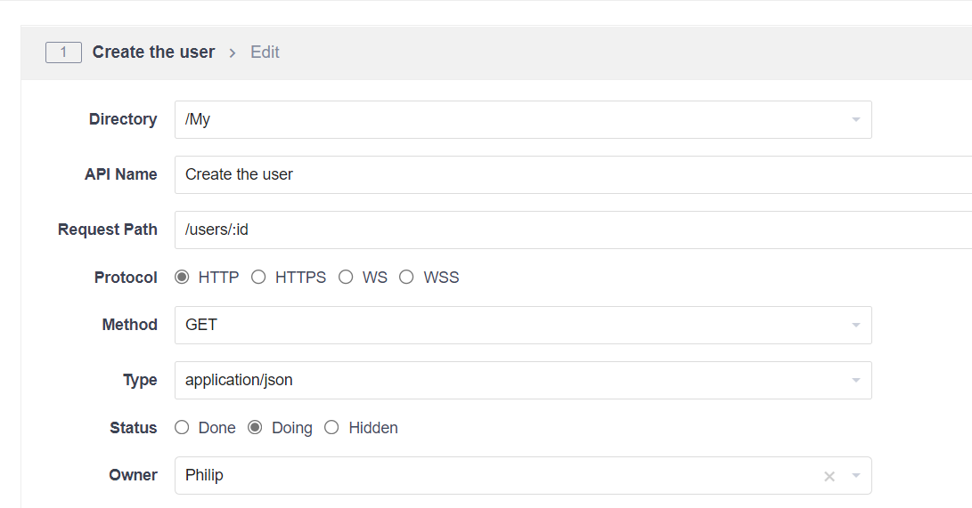The image size is (972, 508).
Task: Select the WS protocol radio button
Action: 346,278
